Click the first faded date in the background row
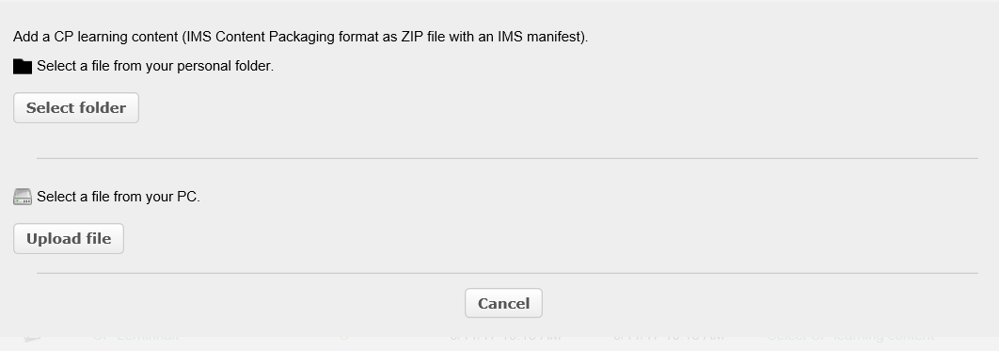 point(505,336)
